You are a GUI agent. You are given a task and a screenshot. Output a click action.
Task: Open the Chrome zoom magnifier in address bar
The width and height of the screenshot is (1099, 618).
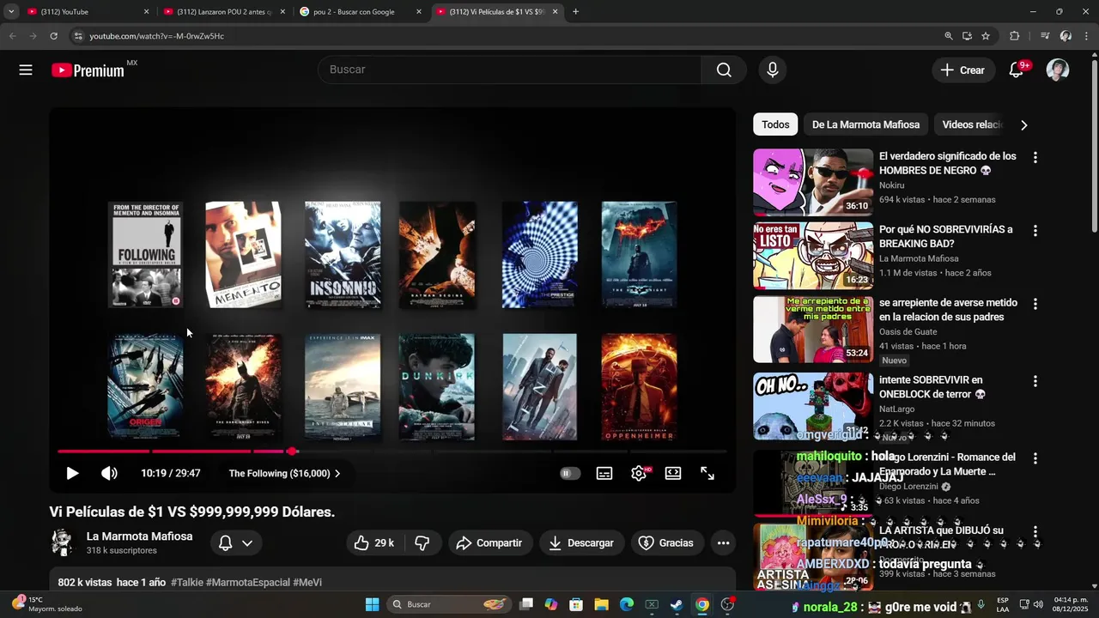pyautogui.click(x=948, y=36)
